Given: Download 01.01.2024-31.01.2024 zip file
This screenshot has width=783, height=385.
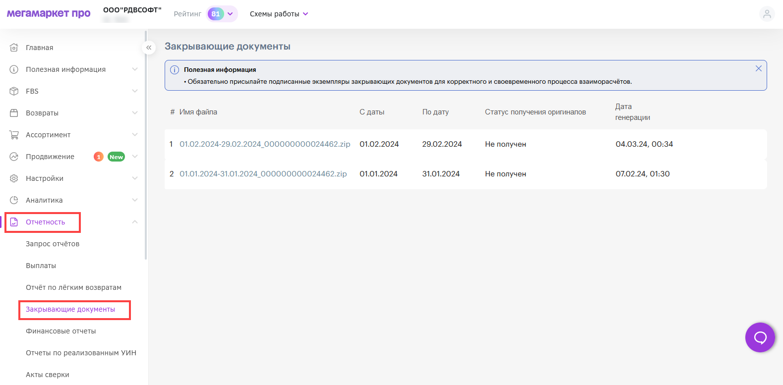Looking at the screenshot, I should (263, 174).
